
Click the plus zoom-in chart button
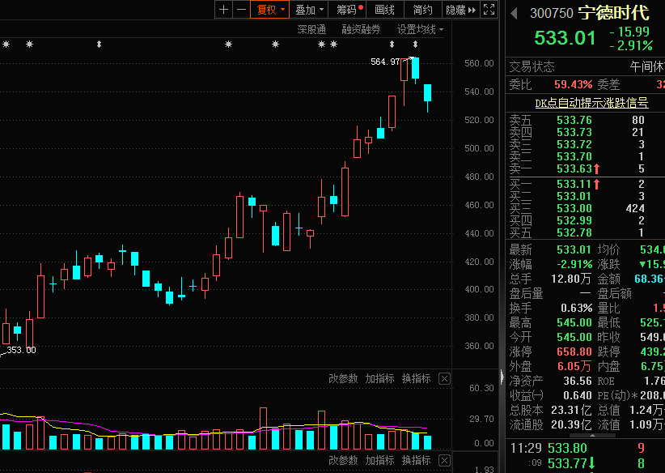point(224,10)
